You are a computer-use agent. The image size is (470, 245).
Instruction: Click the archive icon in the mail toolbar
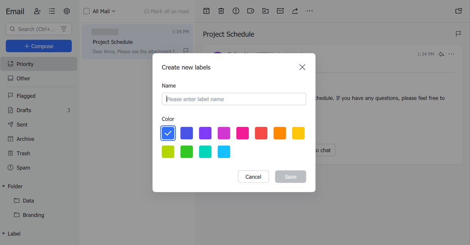pyautogui.click(x=206, y=11)
